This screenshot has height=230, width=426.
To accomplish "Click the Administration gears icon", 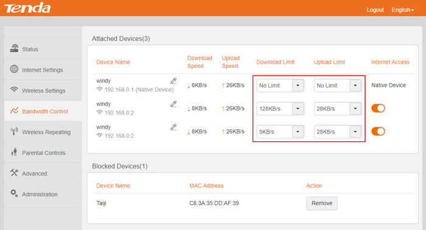I will (x=14, y=194).
